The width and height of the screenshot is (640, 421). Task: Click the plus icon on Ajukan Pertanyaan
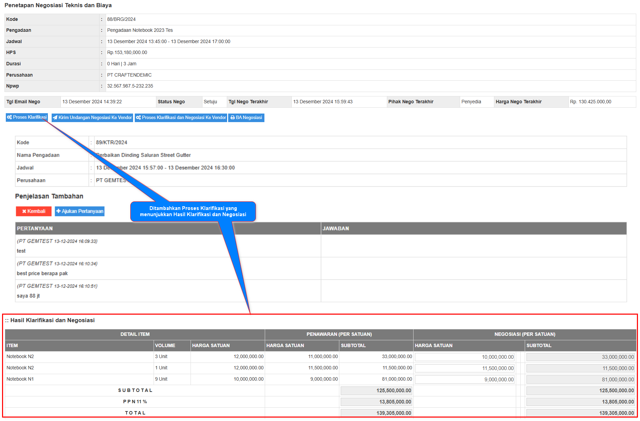point(58,211)
